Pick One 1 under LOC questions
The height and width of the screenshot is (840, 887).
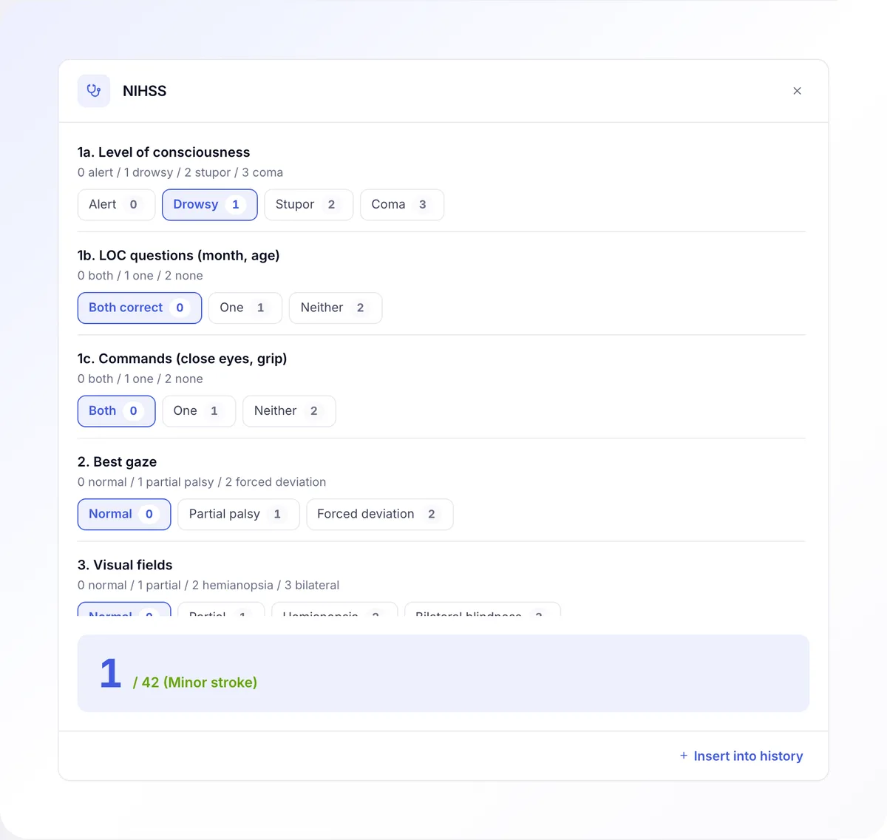[x=245, y=308]
